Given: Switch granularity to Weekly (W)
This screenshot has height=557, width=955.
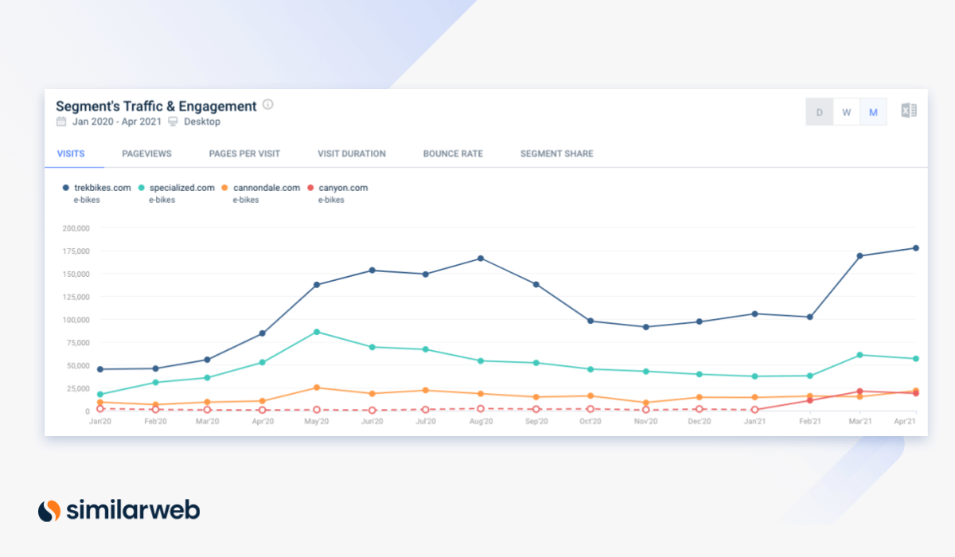Looking at the screenshot, I should pos(846,112).
